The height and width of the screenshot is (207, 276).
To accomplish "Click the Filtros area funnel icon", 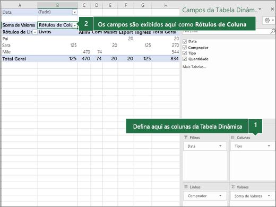I will 186,137.
